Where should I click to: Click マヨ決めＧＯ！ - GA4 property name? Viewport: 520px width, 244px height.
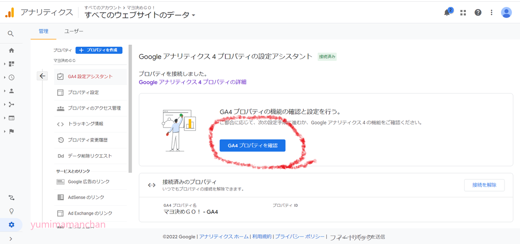click(x=191, y=212)
